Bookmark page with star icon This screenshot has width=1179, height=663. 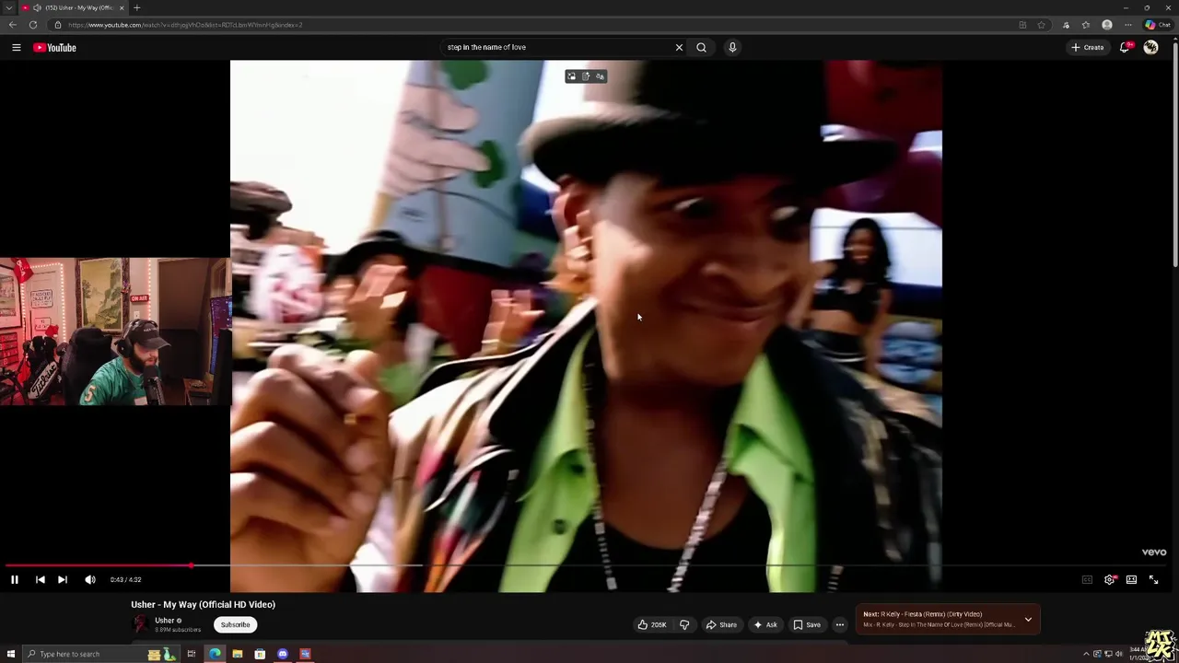pos(1042,25)
